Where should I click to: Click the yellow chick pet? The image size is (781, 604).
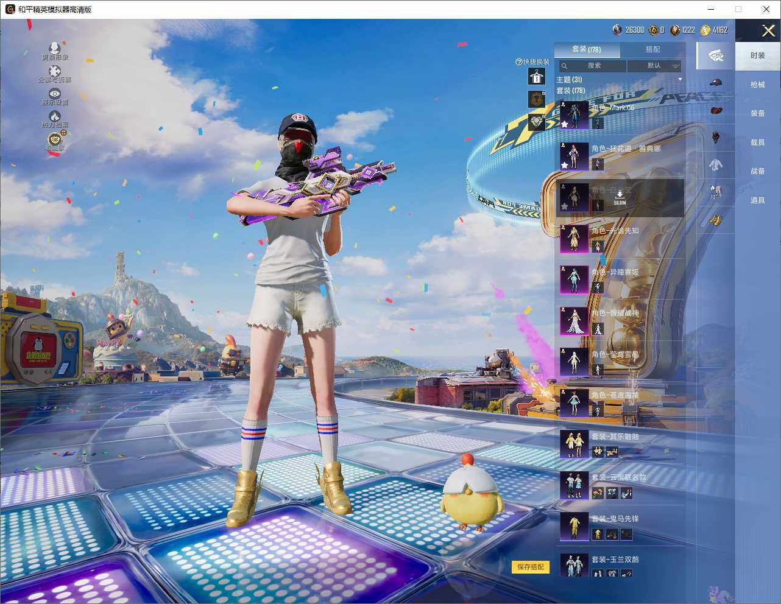[x=472, y=492]
